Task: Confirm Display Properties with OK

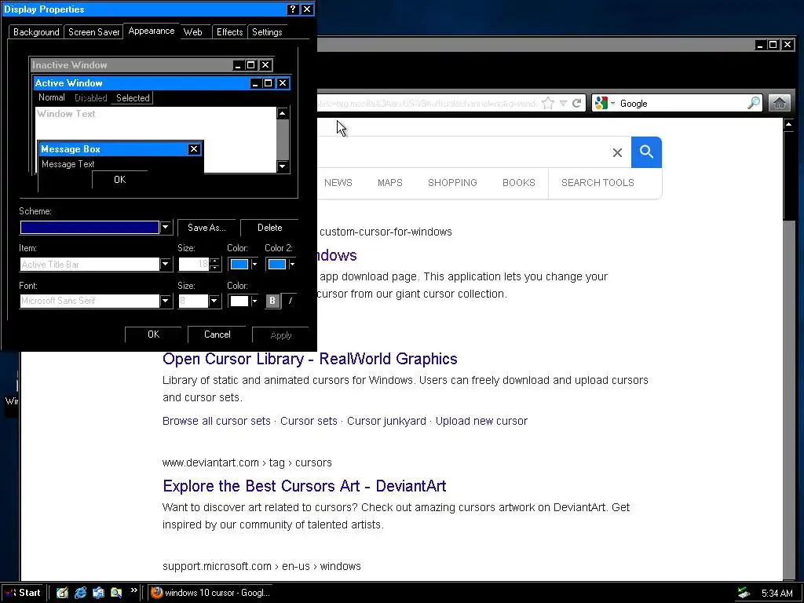Action: 153,334
